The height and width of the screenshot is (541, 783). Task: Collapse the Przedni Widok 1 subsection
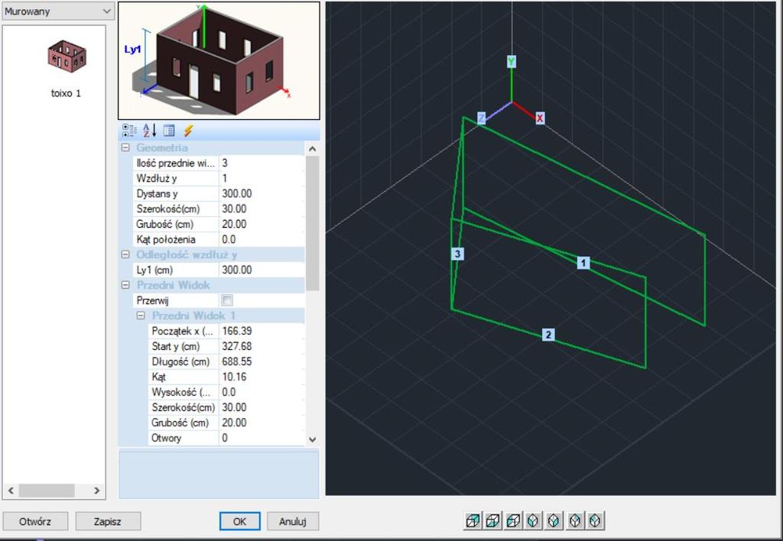coord(141,316)
